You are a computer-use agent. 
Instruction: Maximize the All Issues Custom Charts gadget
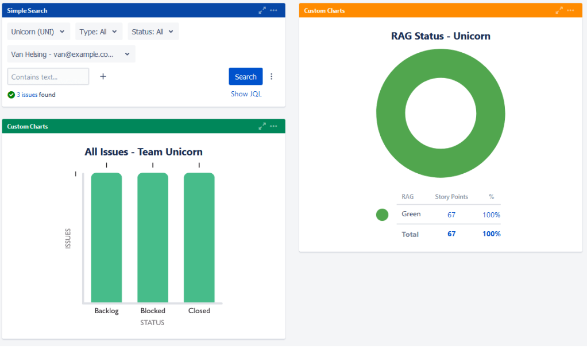tap(262, 126)
